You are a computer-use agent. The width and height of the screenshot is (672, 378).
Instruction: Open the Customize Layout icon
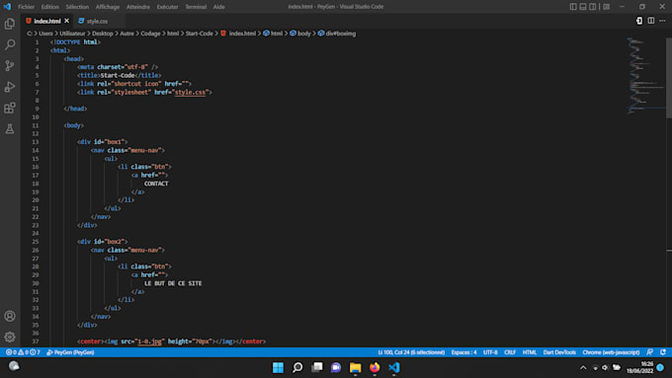[x=606, y=7]
